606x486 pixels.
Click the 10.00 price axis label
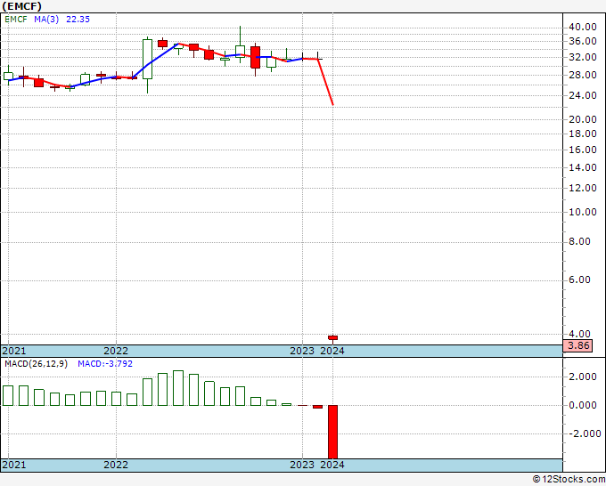point(583,212)
